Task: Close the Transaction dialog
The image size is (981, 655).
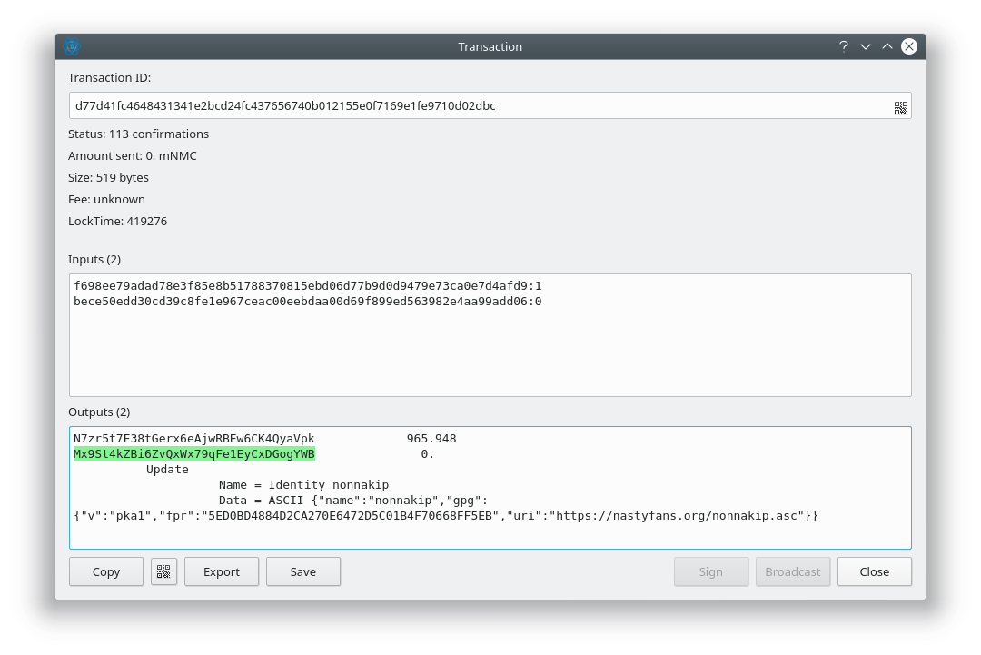Action: point(874,571)
